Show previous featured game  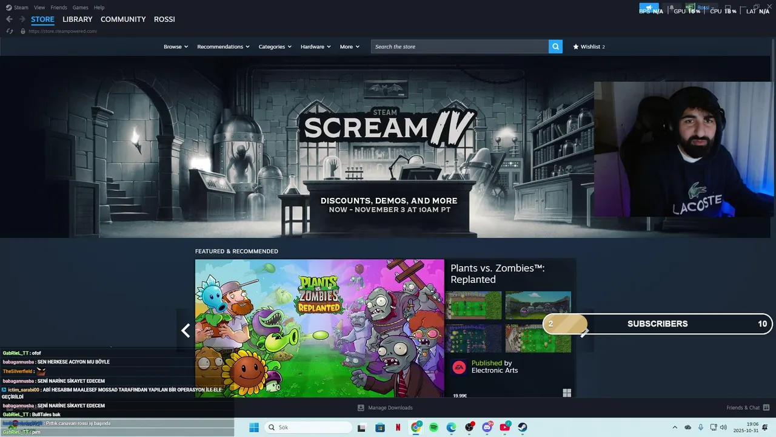point(186,330)
